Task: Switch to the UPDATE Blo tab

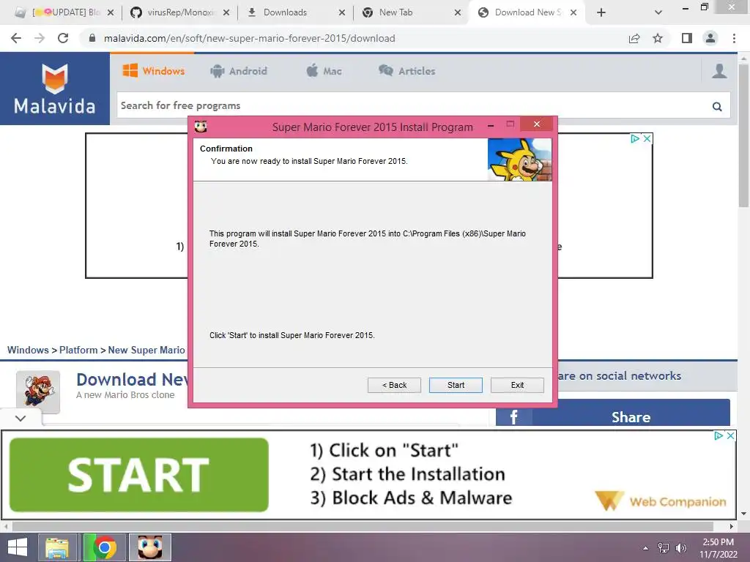Action: 64,12
